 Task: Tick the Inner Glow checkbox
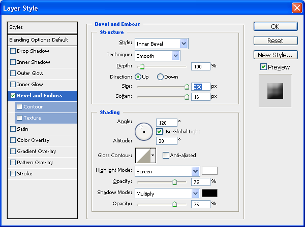click(13, 84)
